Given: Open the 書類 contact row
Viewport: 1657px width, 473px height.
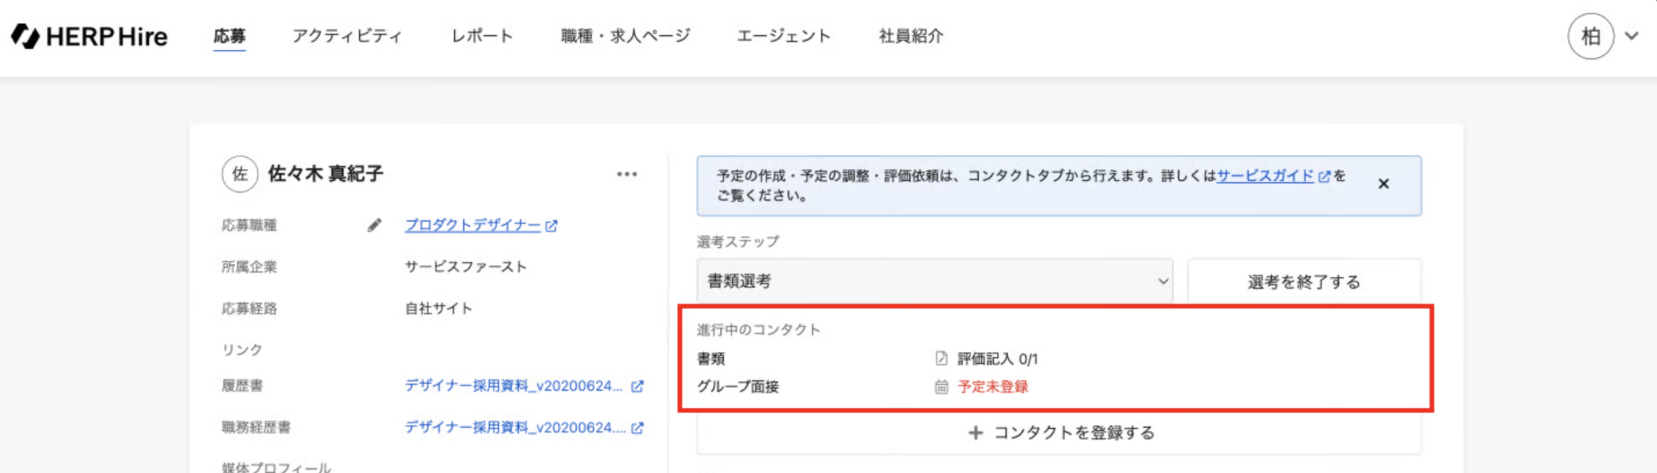Looking at the screenshot, I should tap(1055, 359).
